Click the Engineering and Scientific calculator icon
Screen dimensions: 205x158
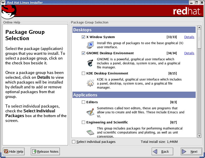(90, 132)
